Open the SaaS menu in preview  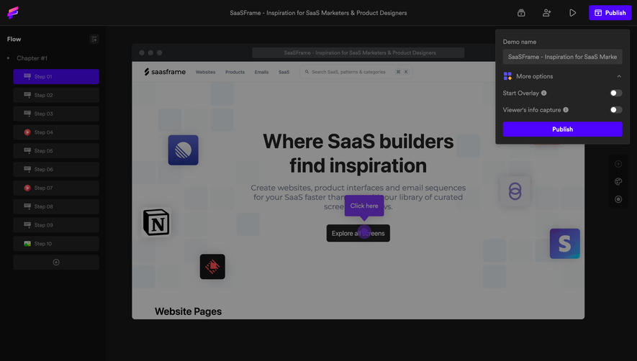pos(284,72)
